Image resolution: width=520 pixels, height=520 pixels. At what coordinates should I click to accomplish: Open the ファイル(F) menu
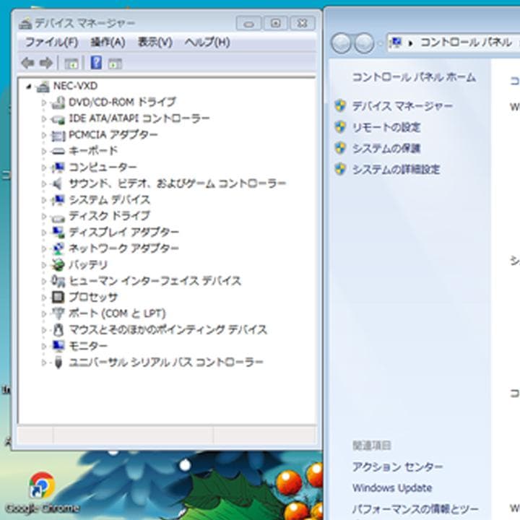51,42
